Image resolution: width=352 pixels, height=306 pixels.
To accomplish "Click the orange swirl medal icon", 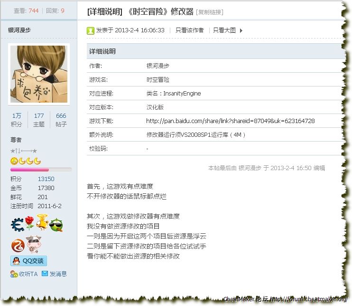I will [18, 245].
